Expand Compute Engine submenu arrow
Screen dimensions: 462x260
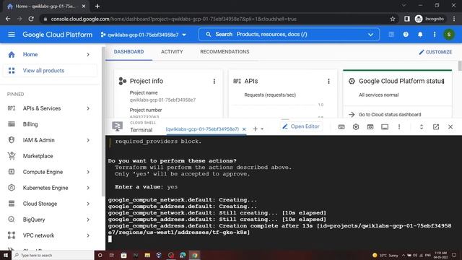pyautogui.click(x=88, y=172)
